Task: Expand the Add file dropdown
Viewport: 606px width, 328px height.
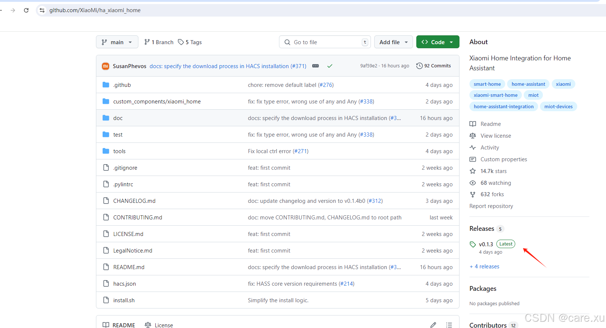Action: click(x=393, y=42)
